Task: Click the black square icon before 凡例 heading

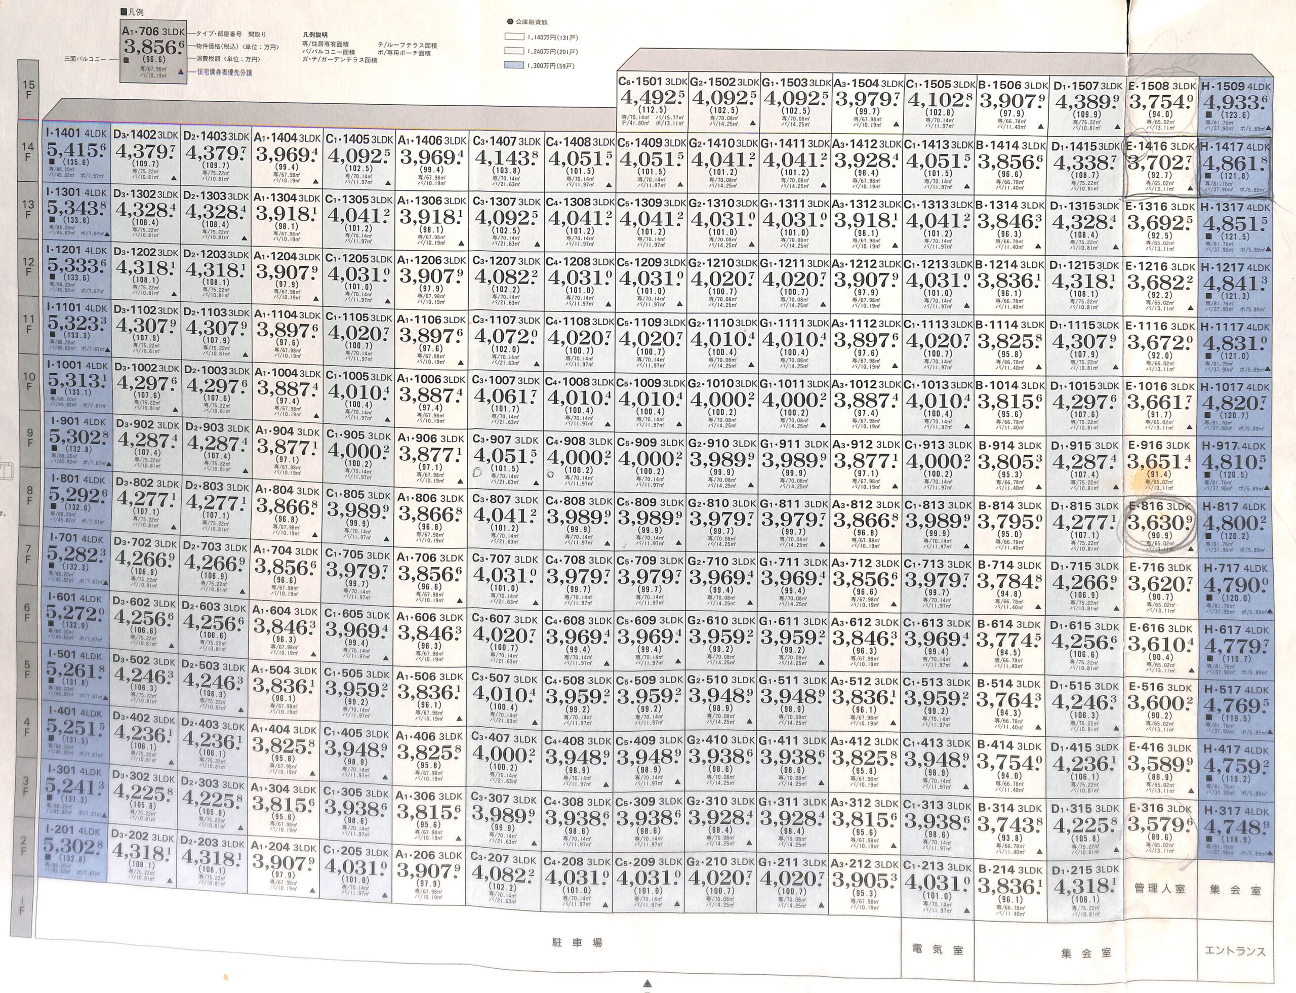Action: [x=123, y=11]
